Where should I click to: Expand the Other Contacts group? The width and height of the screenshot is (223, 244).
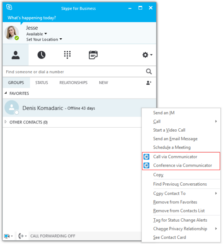[x=6, y=122]
